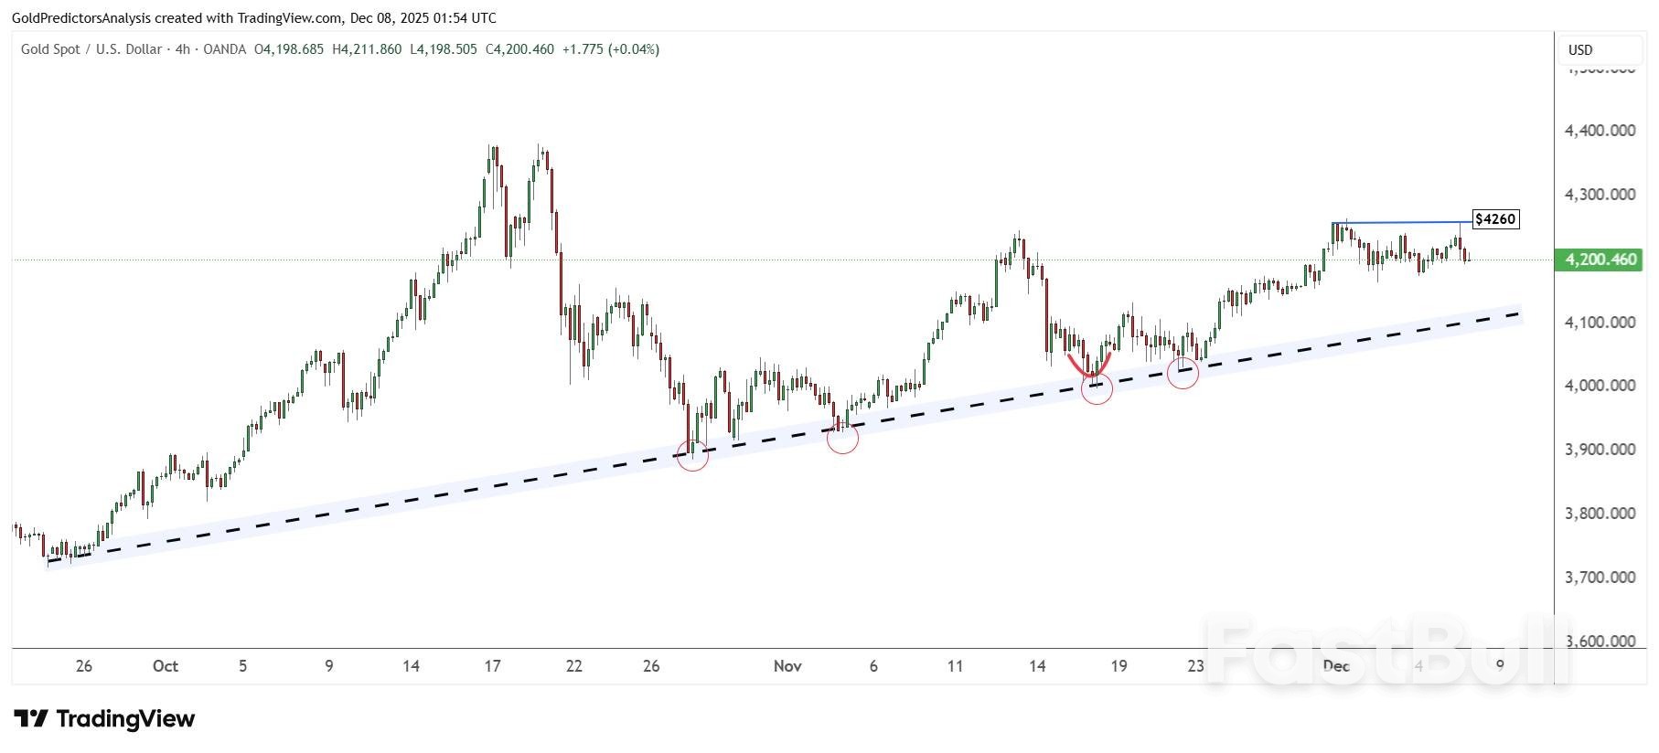
Task: Click the Nov label on the time axis
Action: (x=787, y=666)
